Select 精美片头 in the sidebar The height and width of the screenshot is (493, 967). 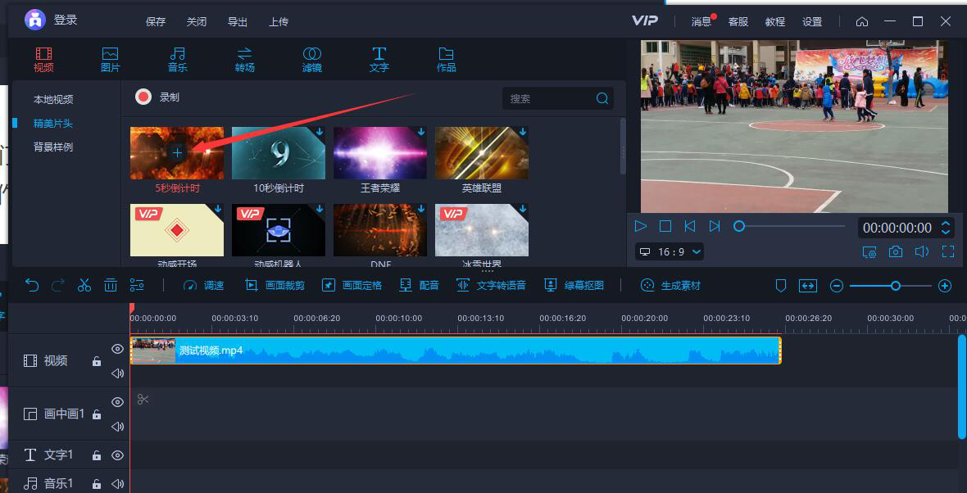pyautogui.click(x=53, y=123)
